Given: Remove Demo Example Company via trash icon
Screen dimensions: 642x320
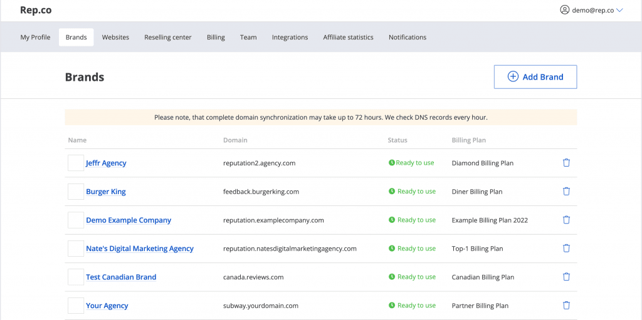Looking at the screenshot, I should [x=566, y=220].
